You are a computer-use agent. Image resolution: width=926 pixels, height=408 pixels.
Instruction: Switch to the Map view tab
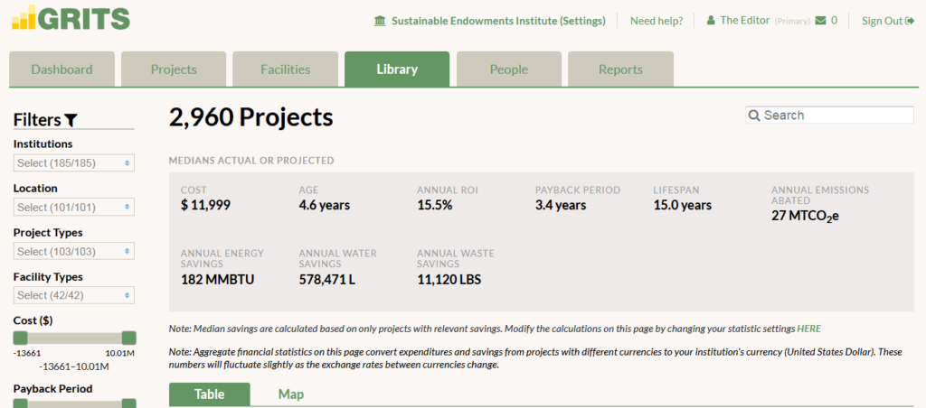pyautogui.click(x=291, y=394)
